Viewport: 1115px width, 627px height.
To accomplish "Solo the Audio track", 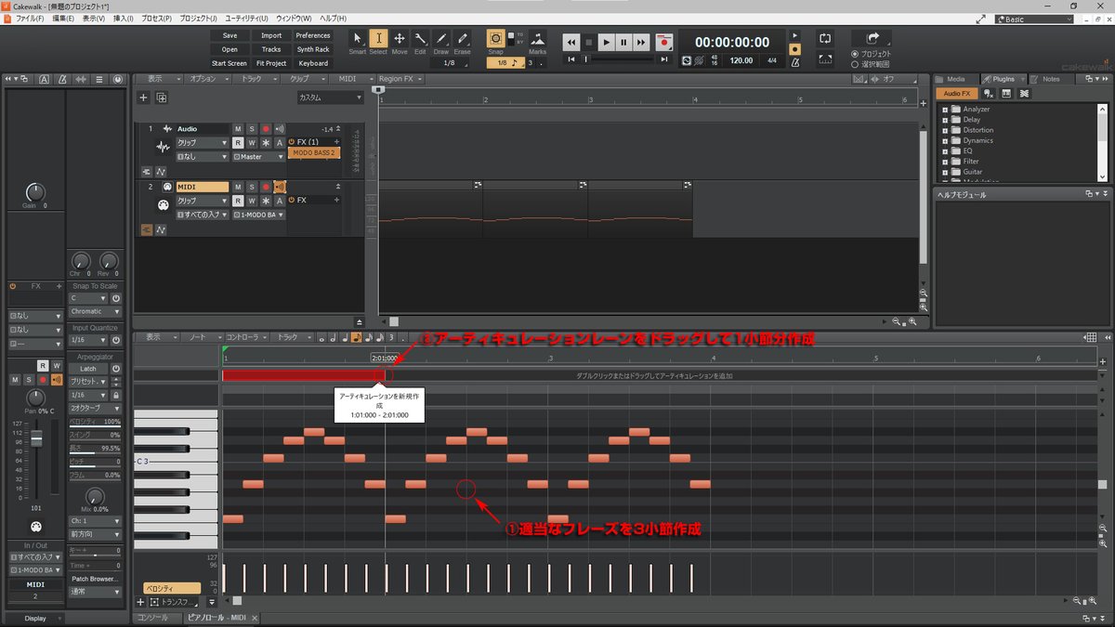I will tap(251, 129).
